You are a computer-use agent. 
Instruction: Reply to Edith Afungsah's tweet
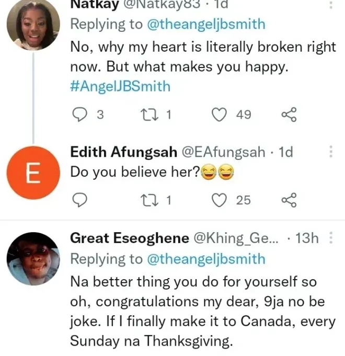point(79,199)
